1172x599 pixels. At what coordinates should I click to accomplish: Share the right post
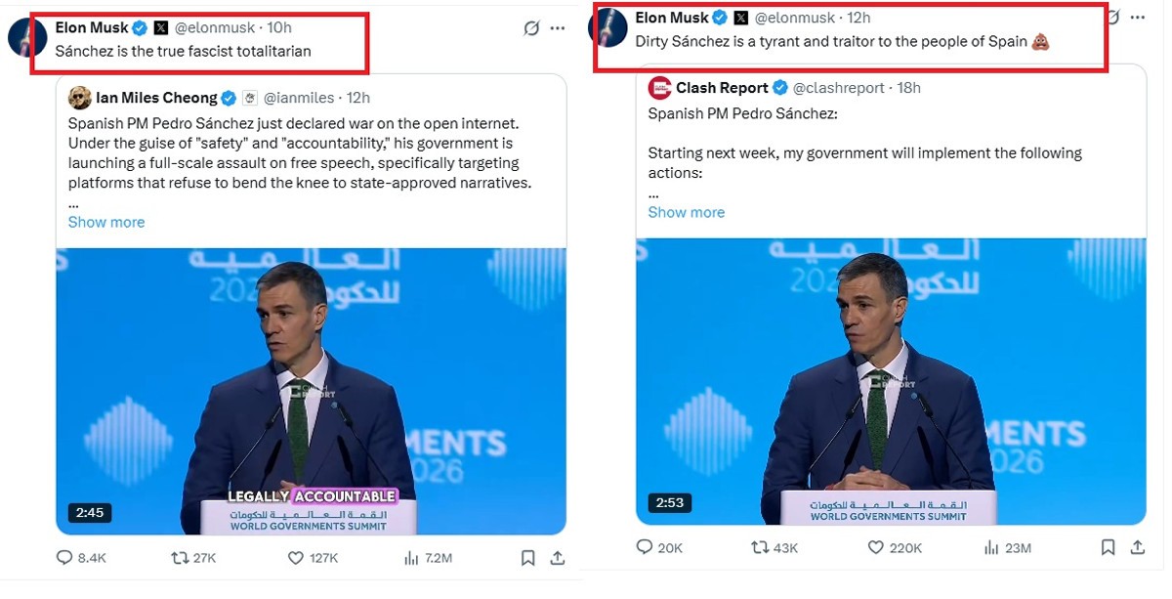point(1137,548)
